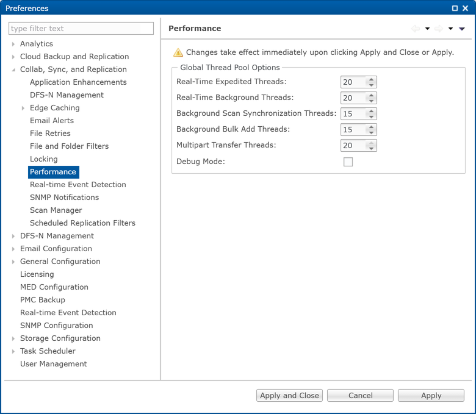This screenshot has width=476, height=414.
Task: Increase Background Scan Synchronization Threads value
Action: [371, 111]
